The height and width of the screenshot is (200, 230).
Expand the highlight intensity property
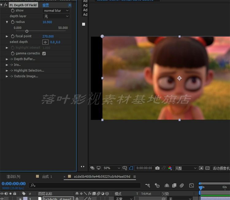(x=7, y=48)
